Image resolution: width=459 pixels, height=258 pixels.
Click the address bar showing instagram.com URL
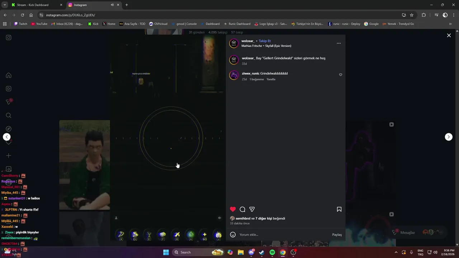click(219, 15)
